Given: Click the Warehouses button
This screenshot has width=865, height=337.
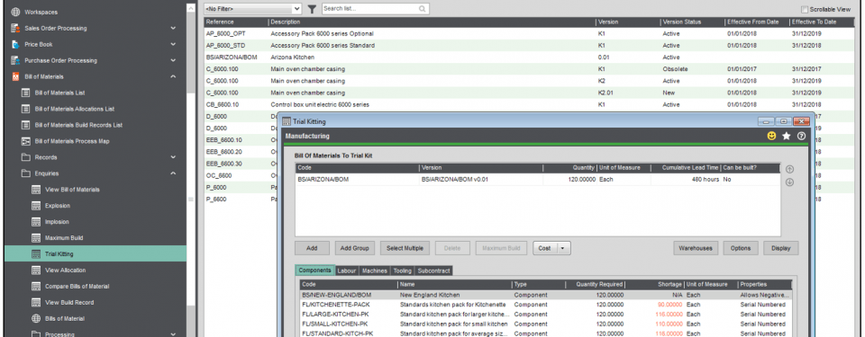Looking at the screenshot, I should point(695,248).
